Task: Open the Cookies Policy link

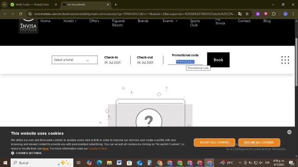Action: [x=98, y=148]
